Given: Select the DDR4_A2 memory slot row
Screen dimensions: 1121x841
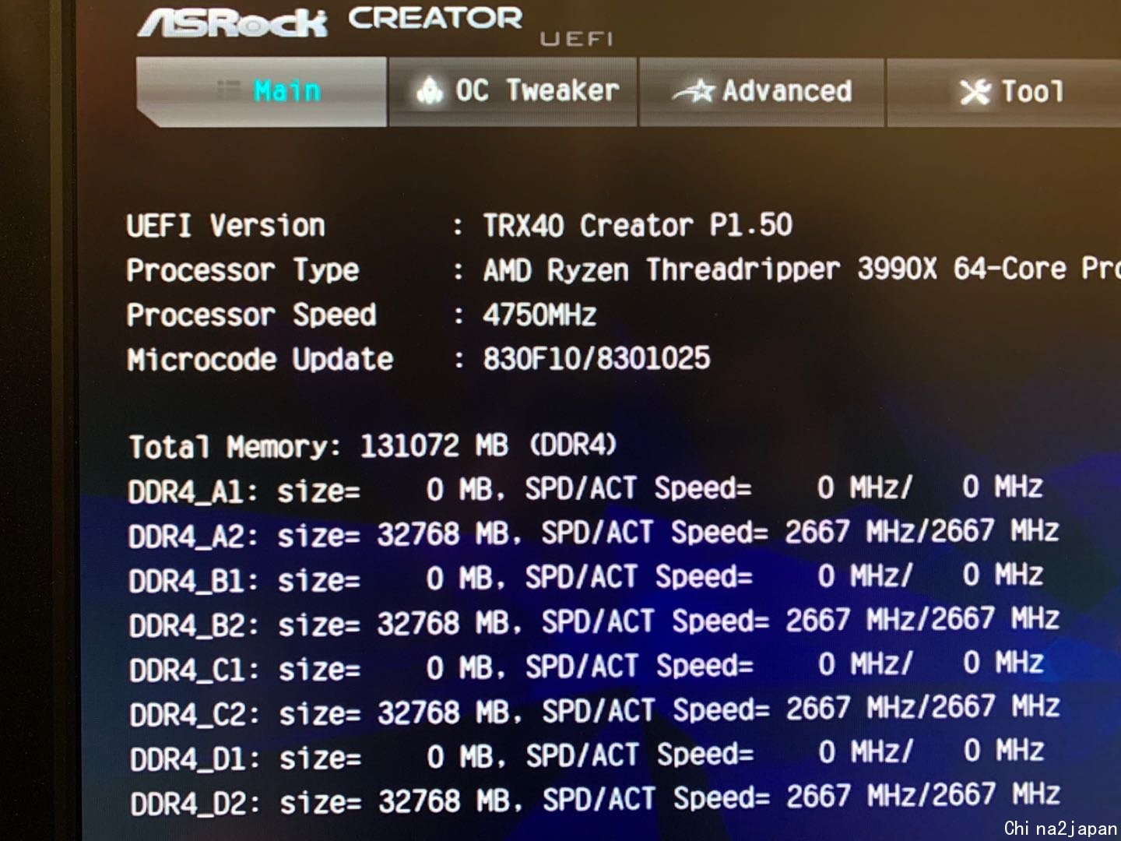Looking at the screenshot, I should tap(594, 533).
